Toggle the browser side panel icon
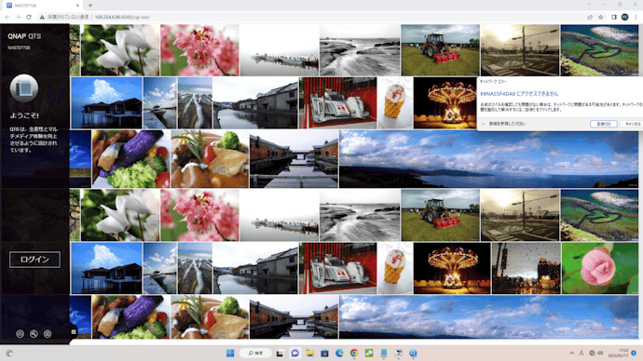This screenshot has width=643, height=361. [x=614, y=17]
